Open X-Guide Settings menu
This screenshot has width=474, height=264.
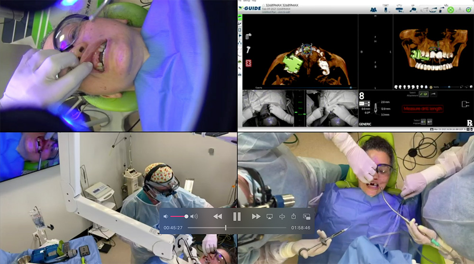pos(246,1)
